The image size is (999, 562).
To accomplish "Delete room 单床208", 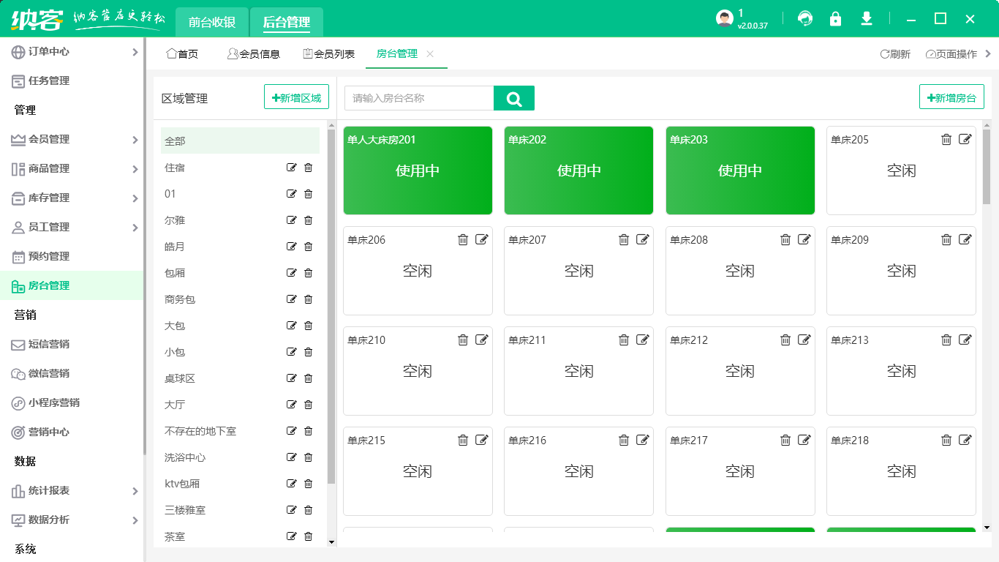I will coord(785,239).
